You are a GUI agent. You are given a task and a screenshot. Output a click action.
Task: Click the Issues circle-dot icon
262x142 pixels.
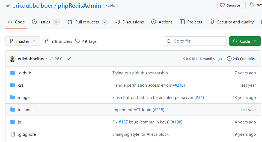point(34,22)
